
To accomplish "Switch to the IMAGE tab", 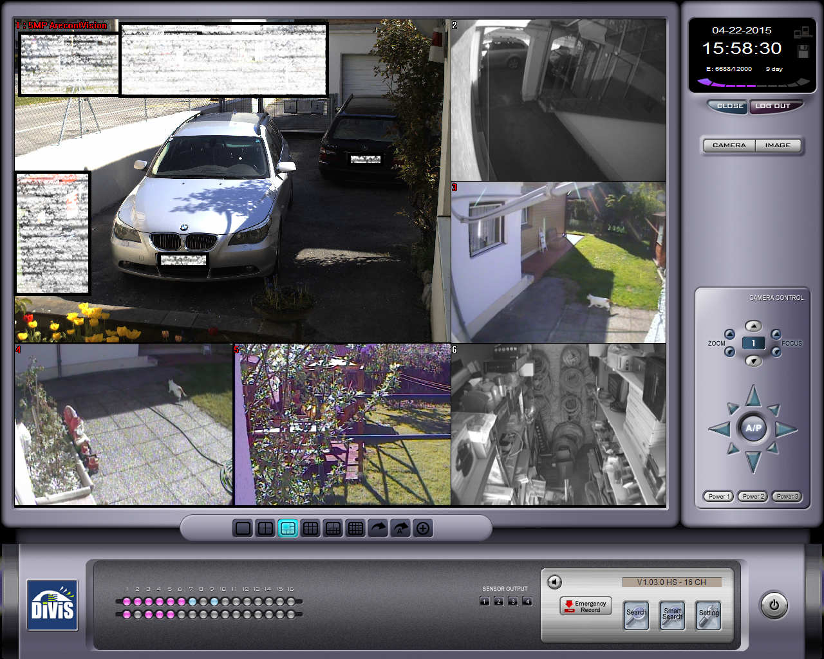I will (777, 145).
